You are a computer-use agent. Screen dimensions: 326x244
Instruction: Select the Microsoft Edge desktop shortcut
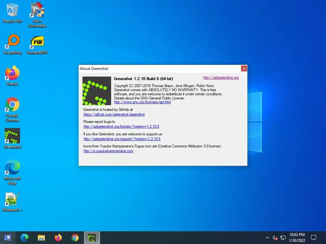click(x=12, y=172)
